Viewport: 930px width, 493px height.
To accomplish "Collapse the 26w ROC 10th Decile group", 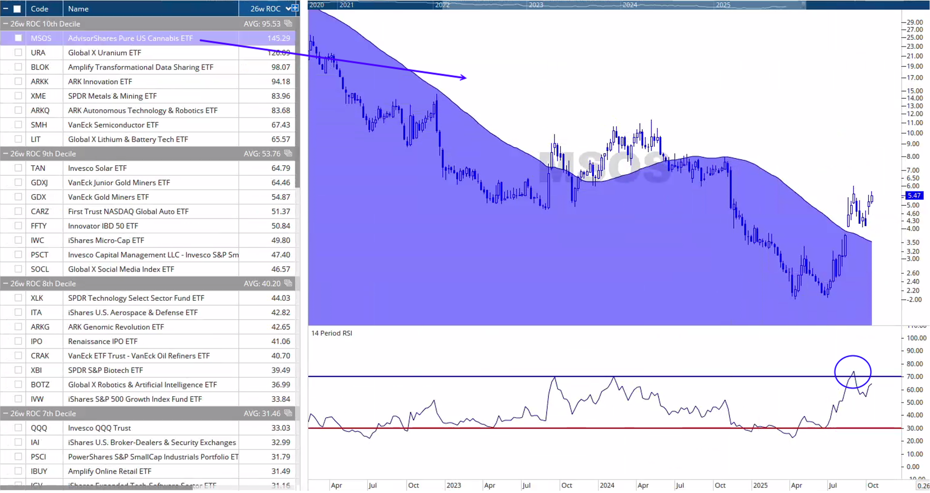I will 6,24.
